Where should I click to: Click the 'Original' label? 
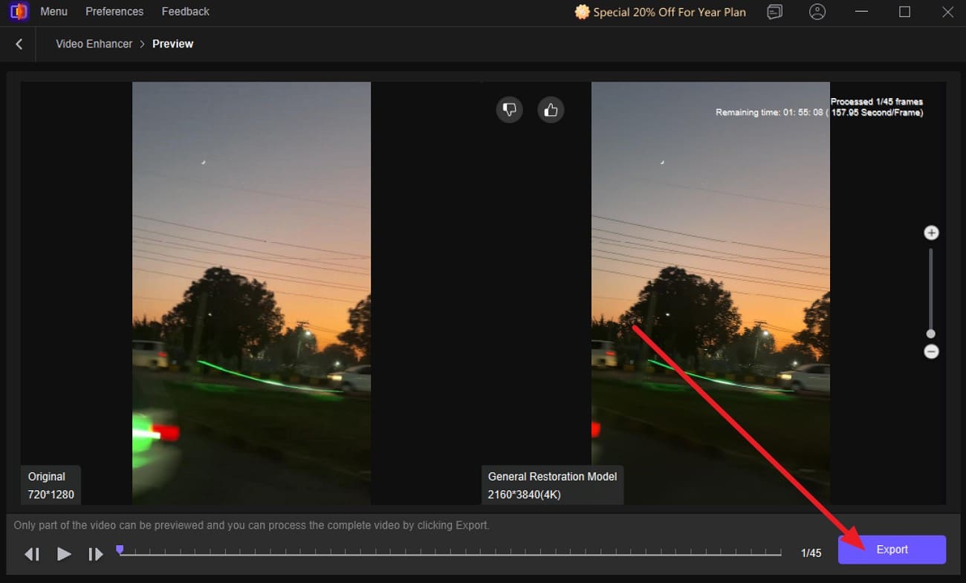(x=47, y=477)
